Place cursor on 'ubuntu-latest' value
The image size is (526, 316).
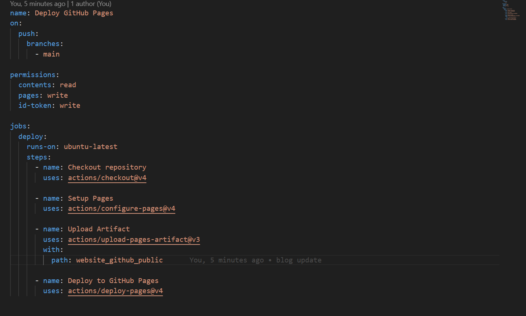click(90, 147)
